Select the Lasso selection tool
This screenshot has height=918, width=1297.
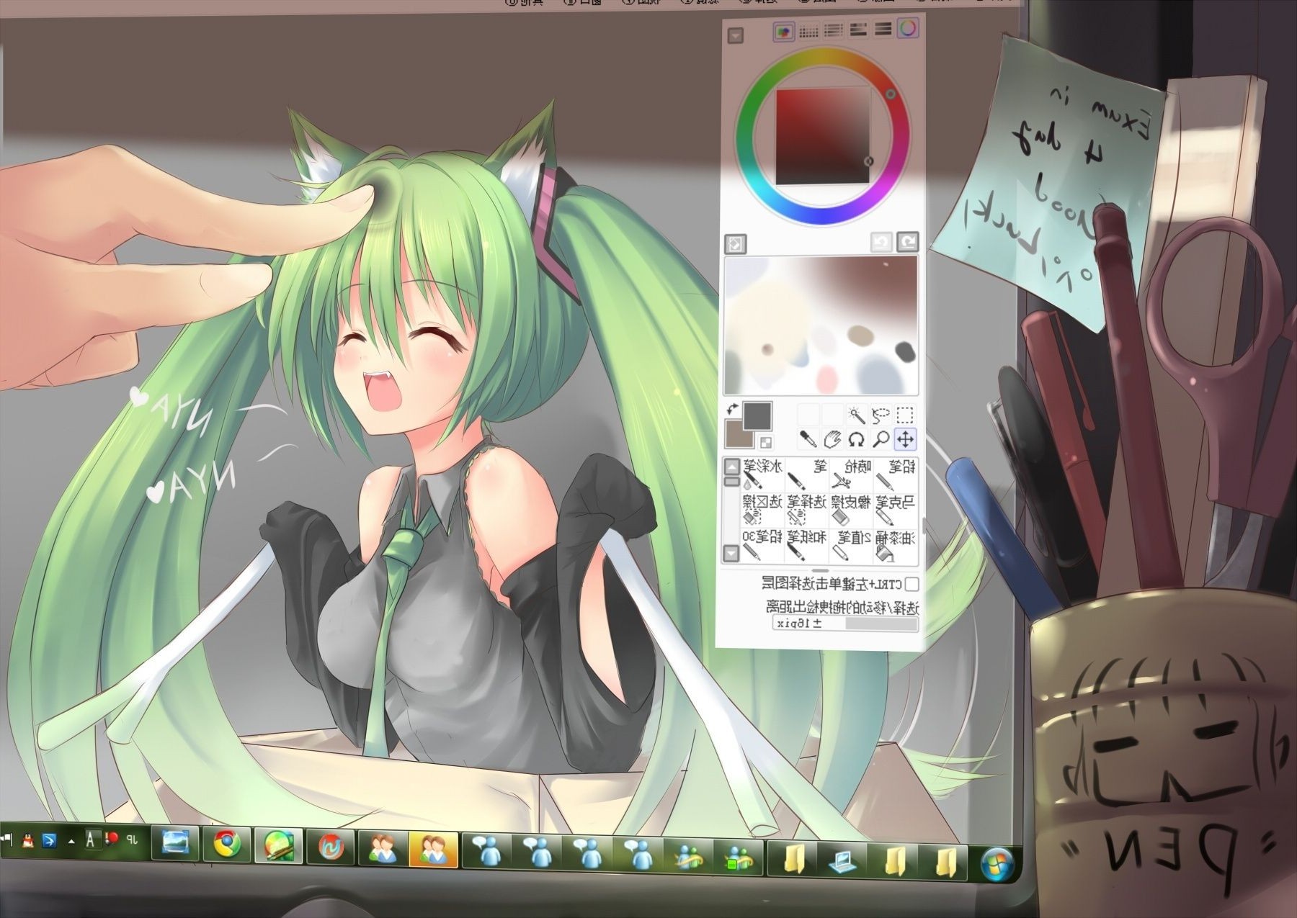click(881, 415)
